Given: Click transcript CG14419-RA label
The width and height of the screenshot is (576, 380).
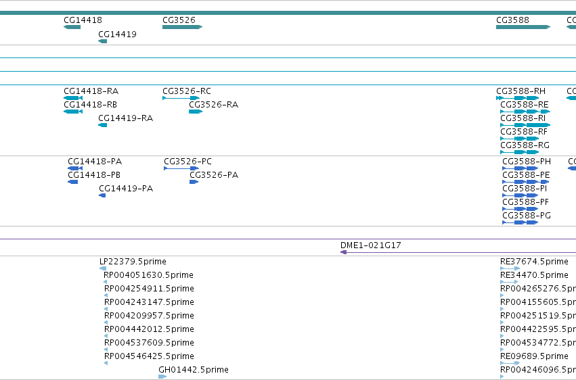Looking at the screenshot, I should pyautogui.click(x=125, y=118).
